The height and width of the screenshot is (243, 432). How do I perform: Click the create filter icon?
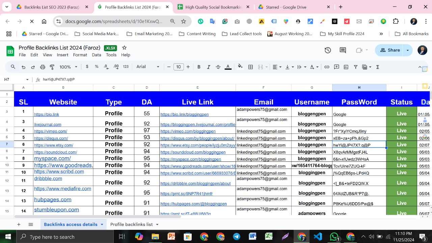tap(355, 67)
